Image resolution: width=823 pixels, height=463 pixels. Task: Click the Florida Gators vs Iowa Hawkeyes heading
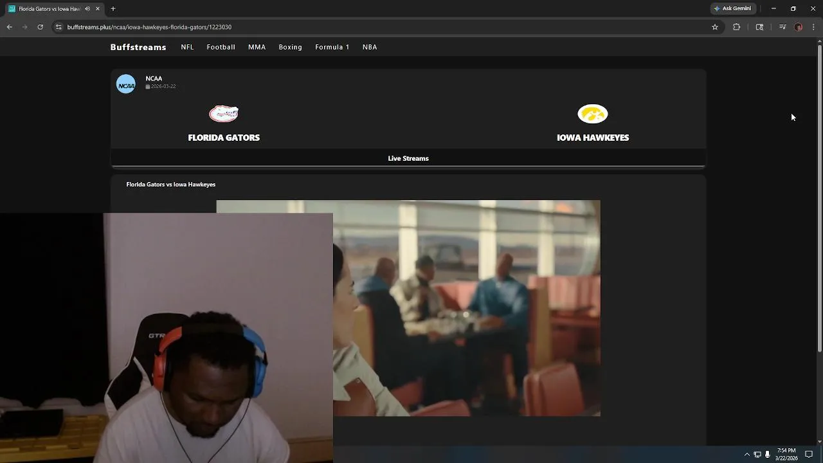point(171,185)
